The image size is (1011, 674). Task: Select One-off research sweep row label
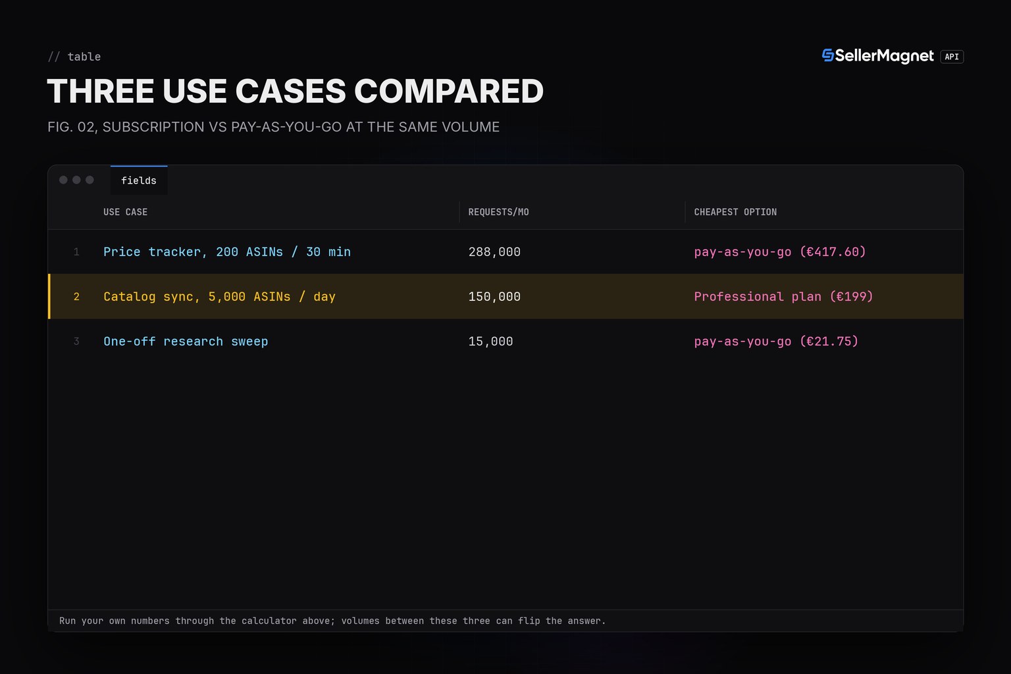(x=186, y=342)
